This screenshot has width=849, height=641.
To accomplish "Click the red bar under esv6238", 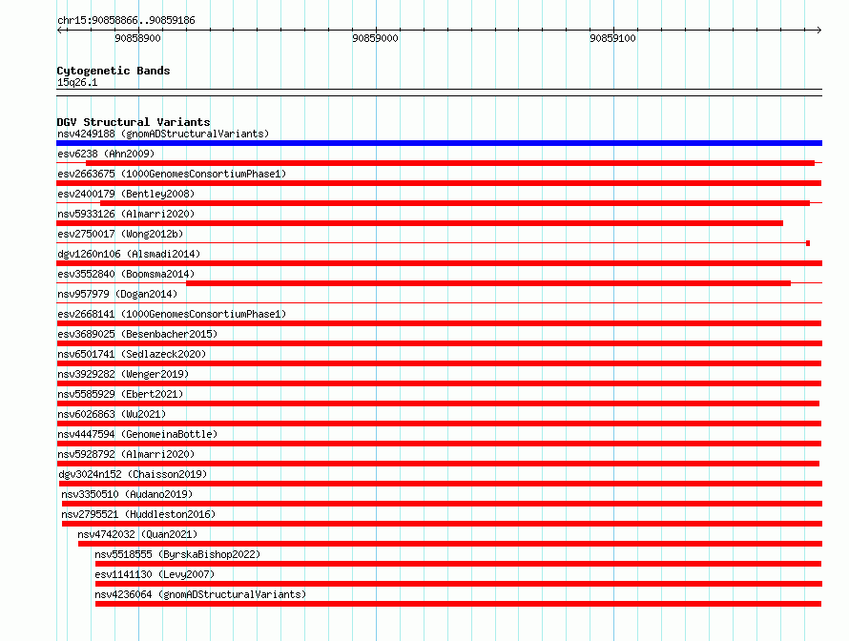I will pos(450,163).
